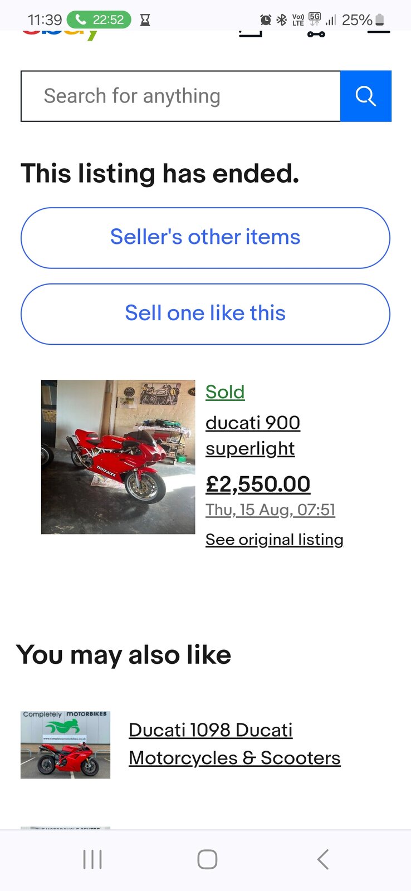
Task: Open the 'ducati 900 superlight' title link
Action: (x=252, y=435)
